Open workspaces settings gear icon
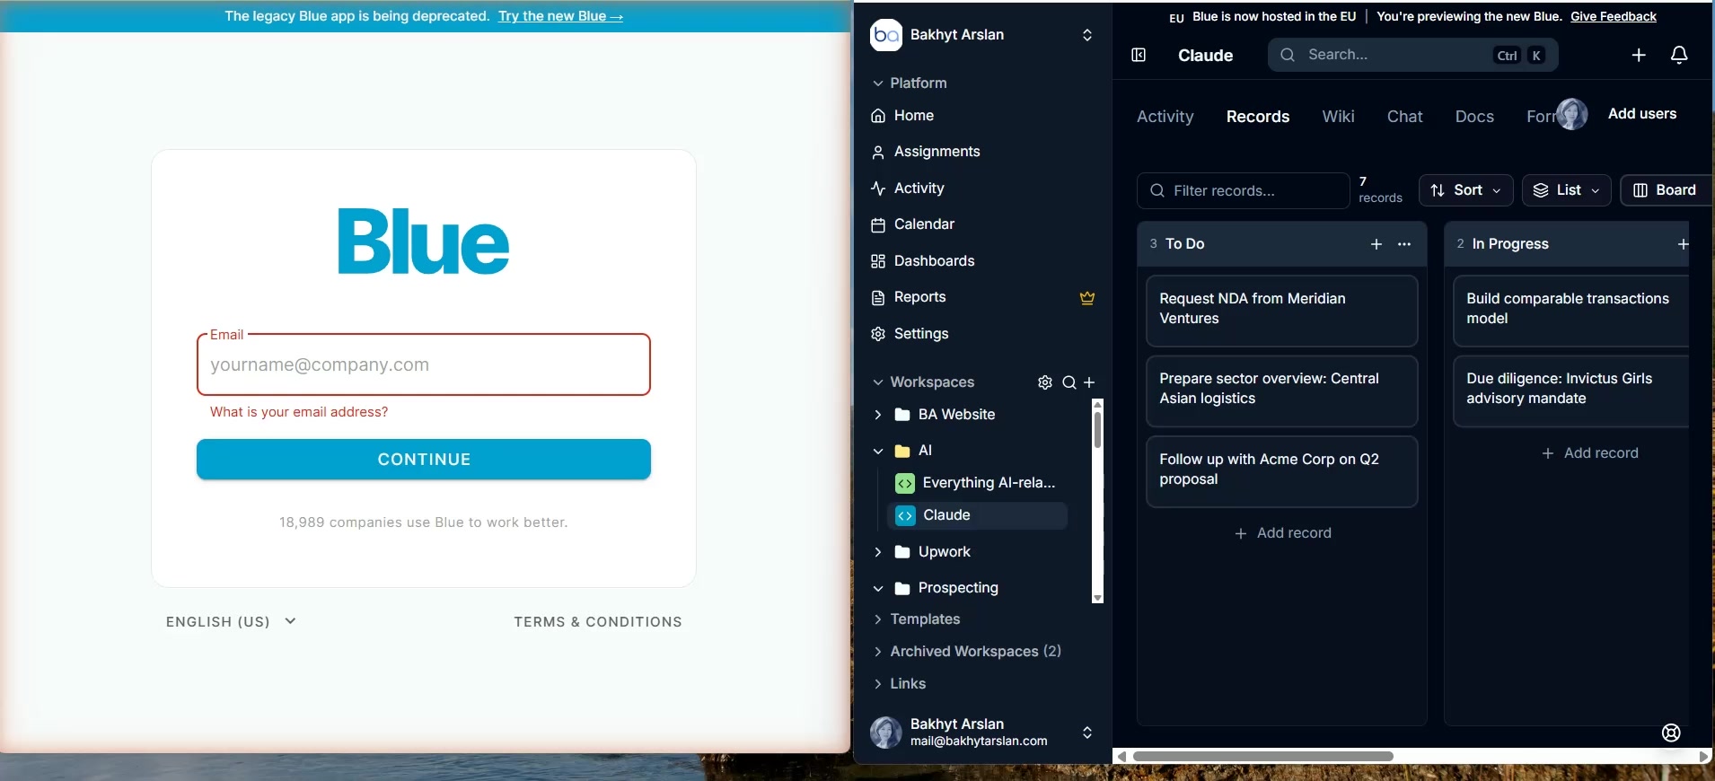The height and width of the screenshot is (781, 1715). point(1045,382)
